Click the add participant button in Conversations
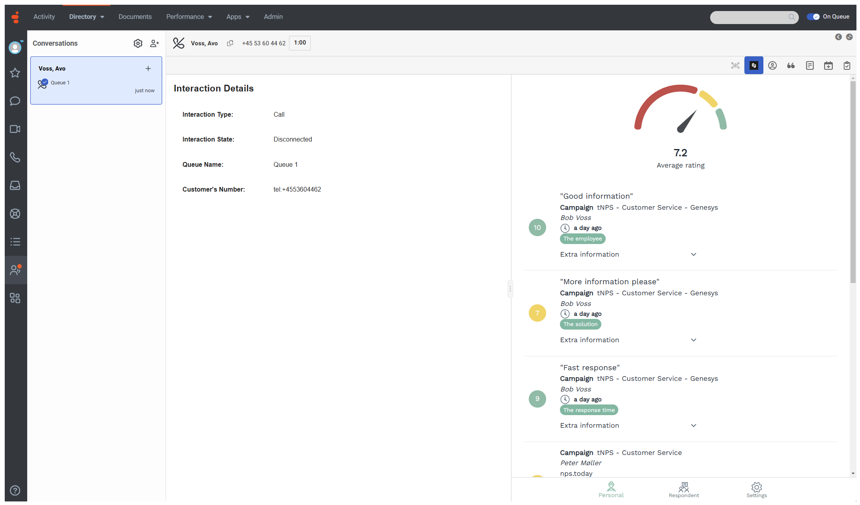 [x=154, y=43]
